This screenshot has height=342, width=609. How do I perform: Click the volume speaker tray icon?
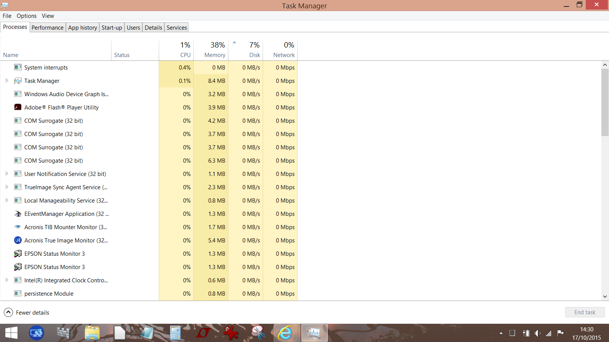click(537, 333)
